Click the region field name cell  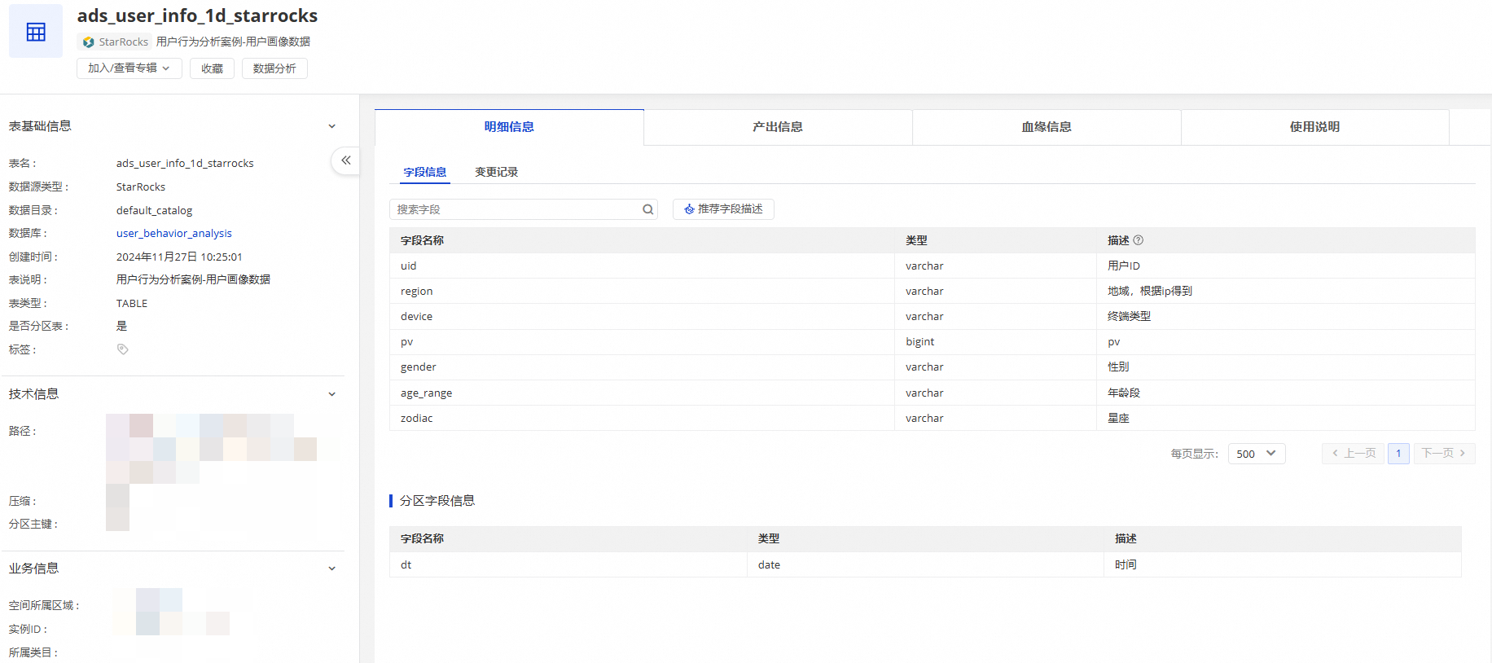(x=642, y=291)
